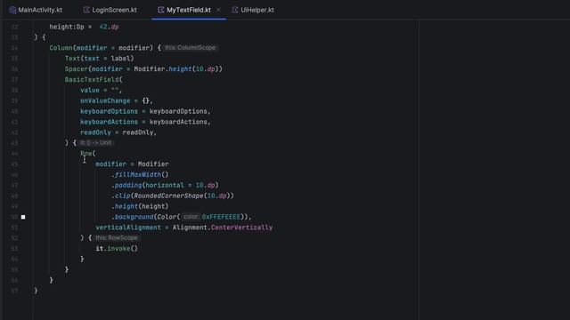Close the MyTextField.kt tab

218,10
